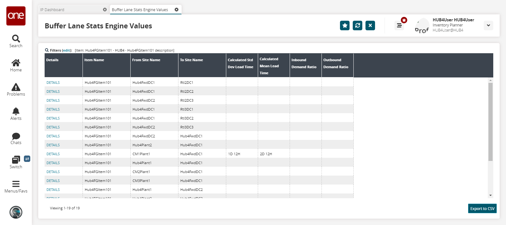The height and width of the screenshot is (225, 506).
Task: Add page to favorites star button
Action: click(345, 25)
